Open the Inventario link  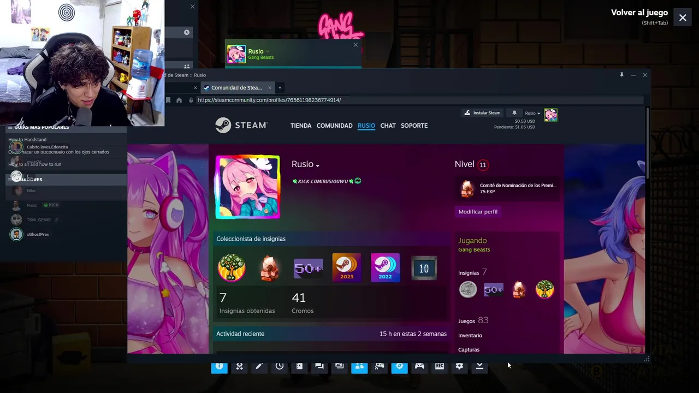(x=470, y=336)
